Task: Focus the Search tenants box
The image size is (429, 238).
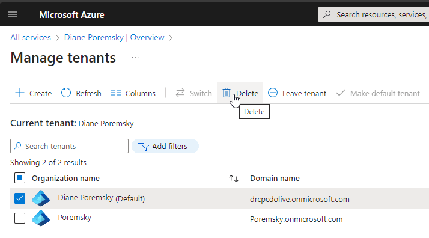Action: pos(69,146)
